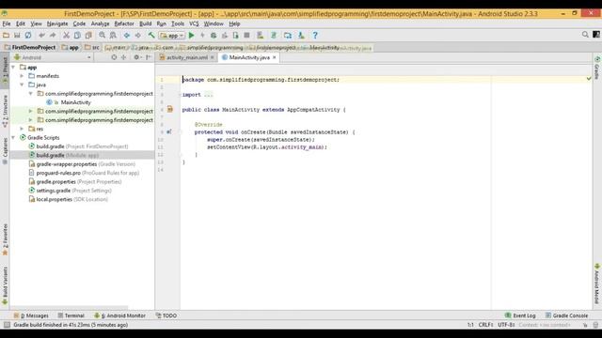The image size is (602, 338).
Task: Click project panel settings gear icon
Action: click(x=136, y=57)
